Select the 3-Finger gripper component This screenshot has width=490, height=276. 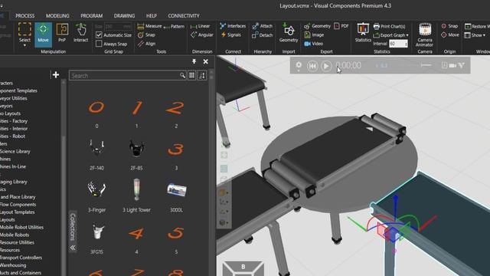pyautogui.click(x=96, y=189)
